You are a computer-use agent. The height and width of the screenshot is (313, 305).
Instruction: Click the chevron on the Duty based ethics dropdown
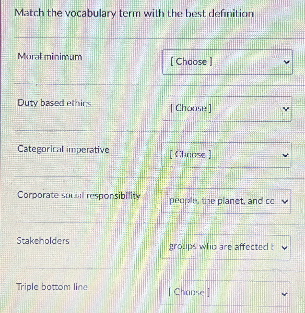click(x=286, y=108)
